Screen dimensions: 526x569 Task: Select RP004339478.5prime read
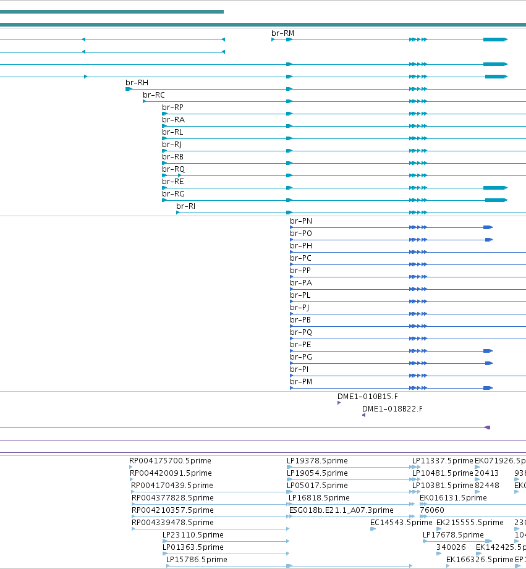click(172, 523)
